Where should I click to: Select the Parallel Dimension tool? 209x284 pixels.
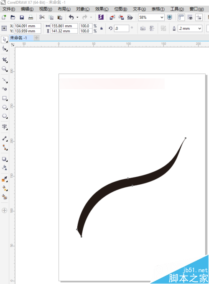tap(5, 139)
